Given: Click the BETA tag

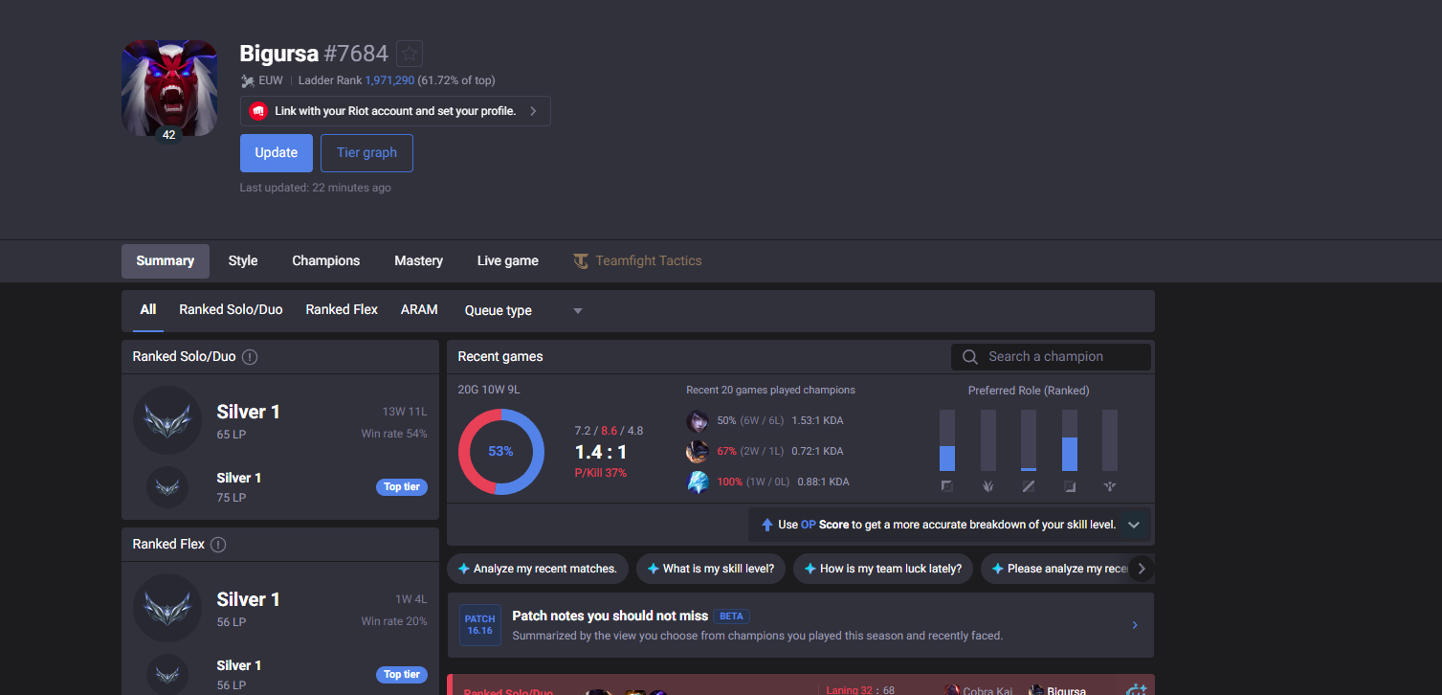Looking at the screenshot, I should 732,617.
